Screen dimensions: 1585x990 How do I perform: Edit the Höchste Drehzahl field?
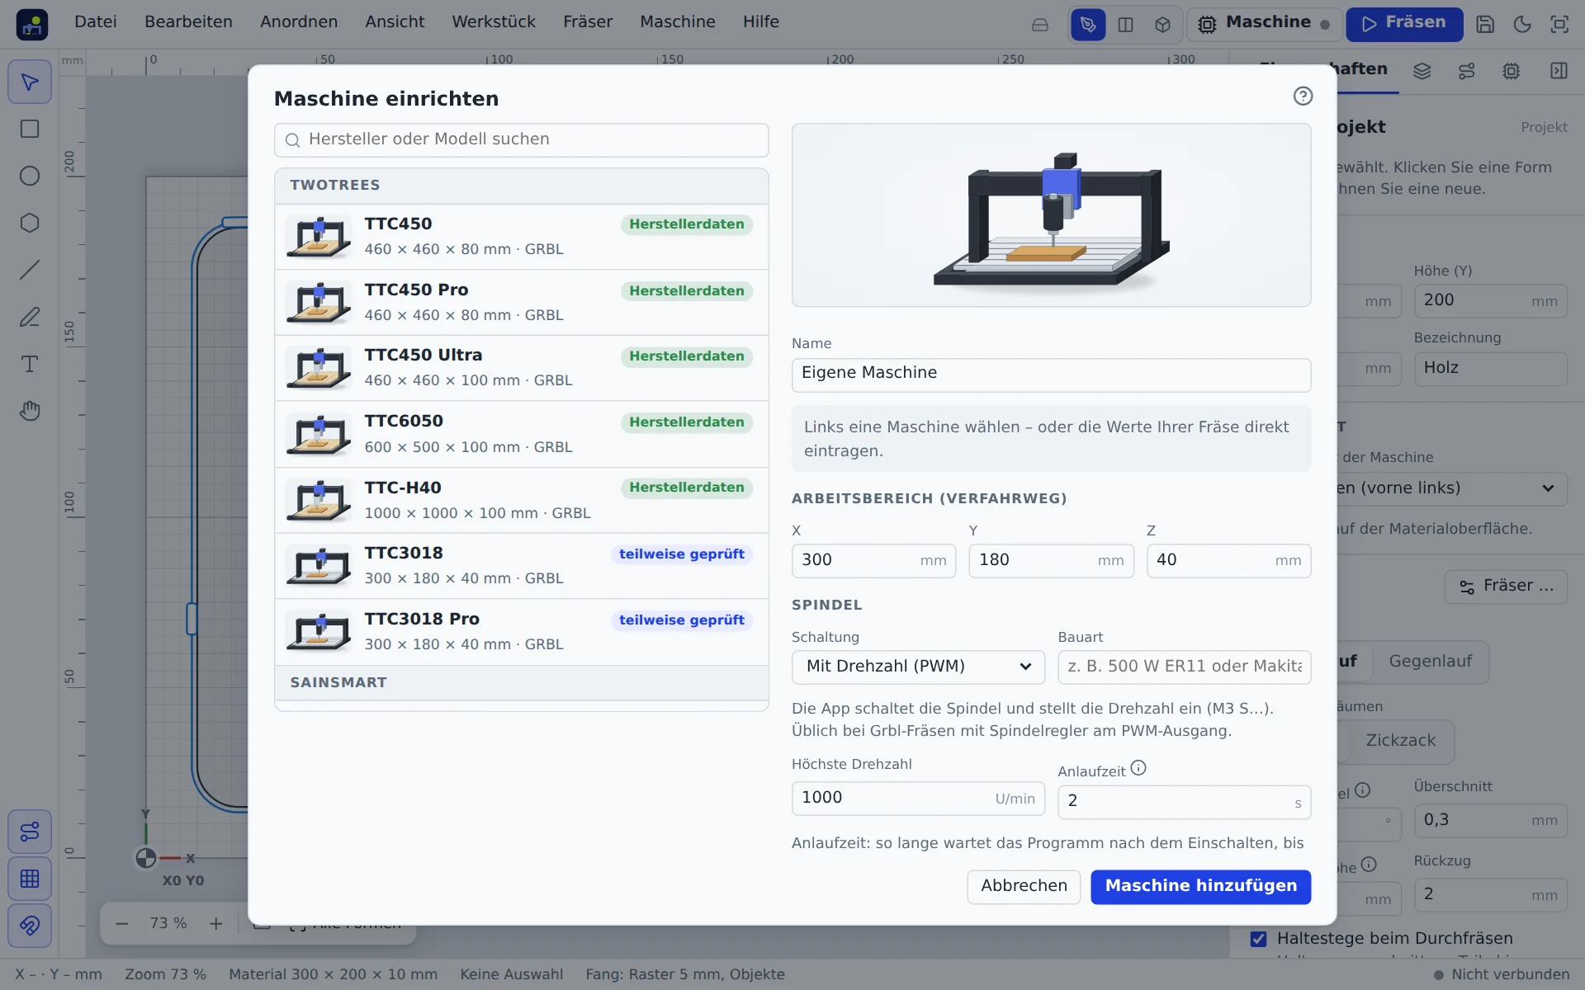click(x=918, y=799)
